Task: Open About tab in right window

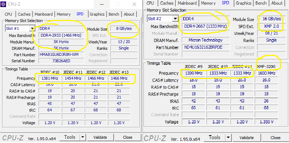Action: point(277,3)
